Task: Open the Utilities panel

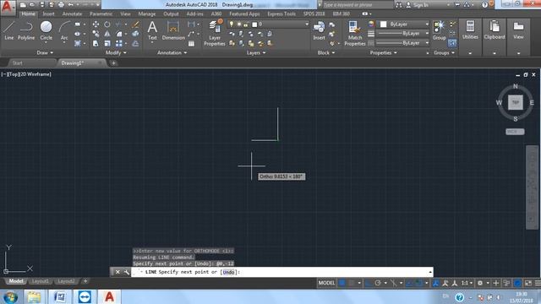Action: tap(470, 30)
